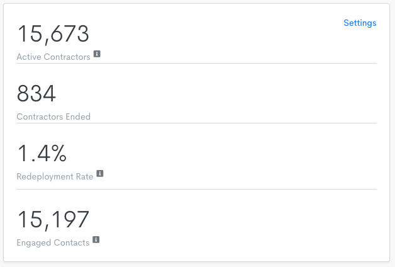Screen dimensions: 395x267
Task: Click the Contractors Ended label
Action: click(x=53, y=116)
